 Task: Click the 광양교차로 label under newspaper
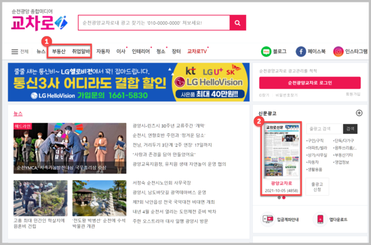[x=281, y=183]
